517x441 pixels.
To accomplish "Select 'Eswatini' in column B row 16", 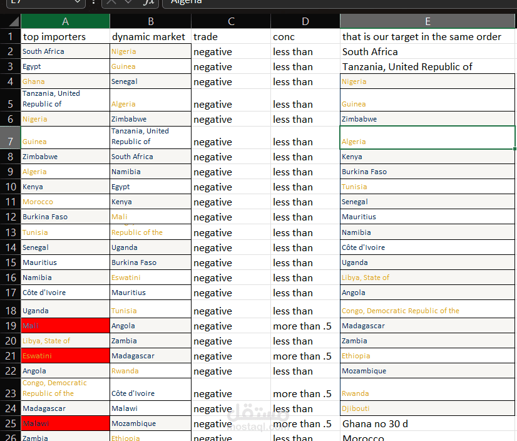I will [151, 278].
